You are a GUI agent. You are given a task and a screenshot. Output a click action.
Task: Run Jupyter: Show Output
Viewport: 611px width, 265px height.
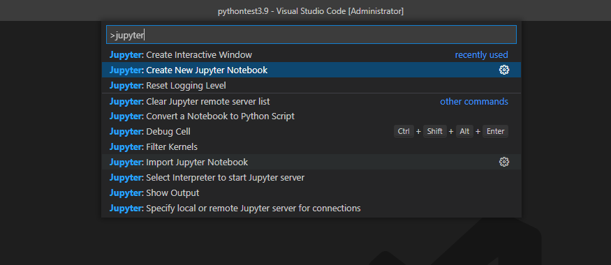pyautogui.click(x=311, y=192)
